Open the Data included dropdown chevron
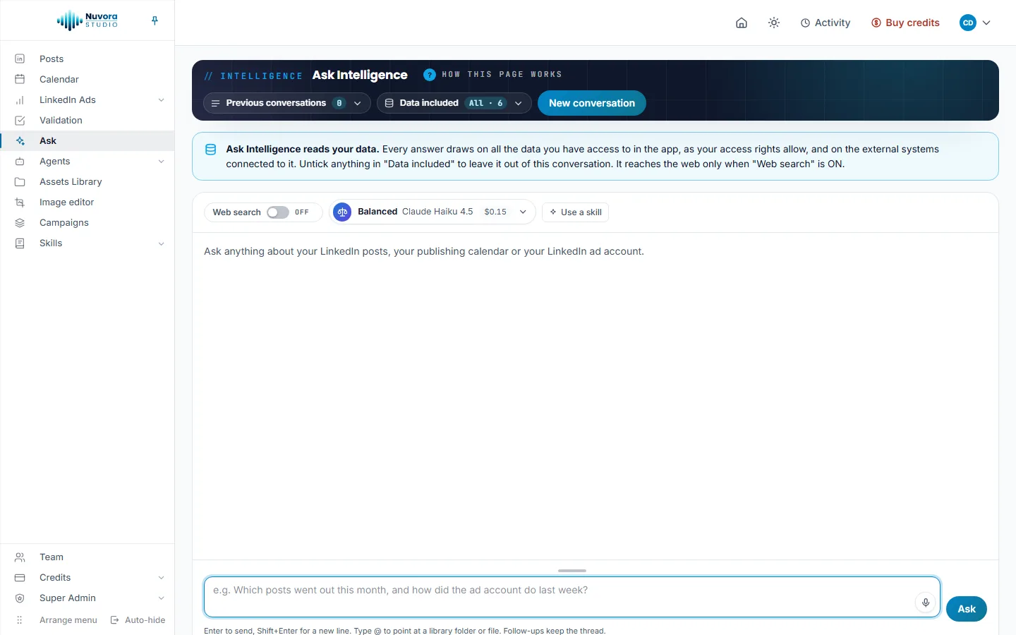The image size is (1016, 635). 518,103
